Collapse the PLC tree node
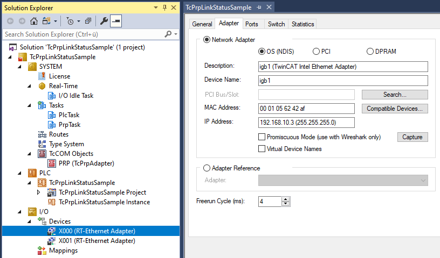The height and width of the screenshot is (258, 440). (x=19, y=173)
